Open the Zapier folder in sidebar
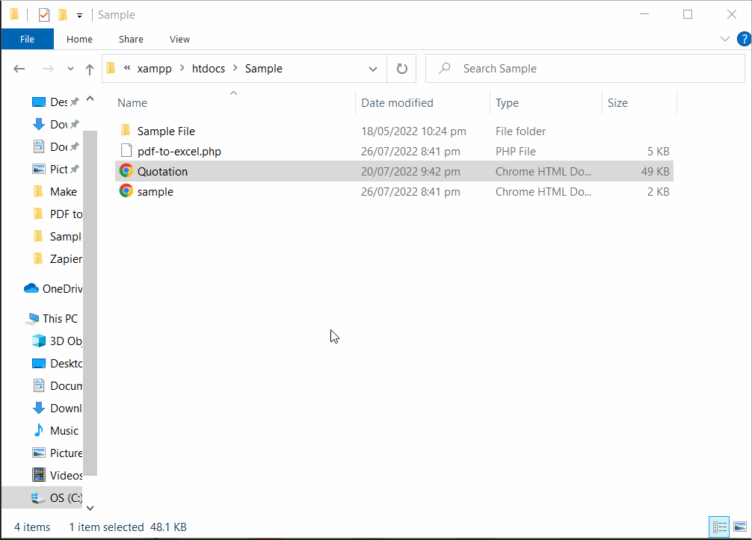Viewport: 752px width, 540px height. point(57,259)
